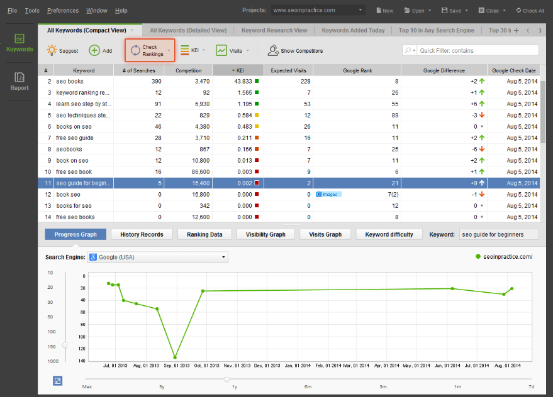The height and width of the screenshot is (397, 553).
Task: Select the free seo guide keyword row
Action: (x=289, y=138)
